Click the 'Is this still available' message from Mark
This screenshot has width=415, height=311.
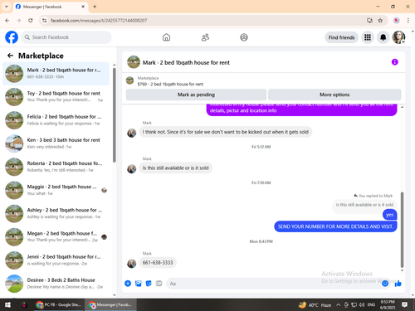(175, 168)
